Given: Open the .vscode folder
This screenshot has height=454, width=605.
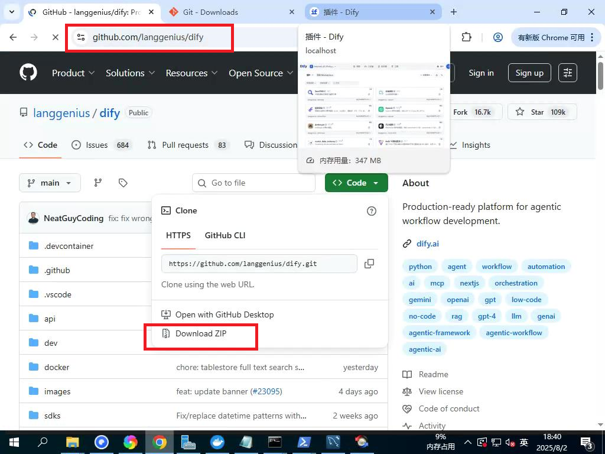Looking at the screenshot, I should tap(58, 294).
